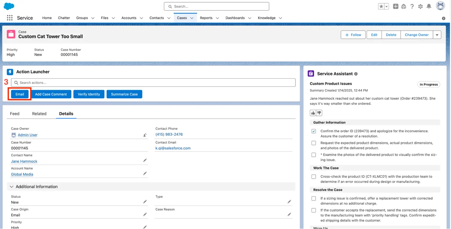Open Files menu chevron

pos(113,18)
